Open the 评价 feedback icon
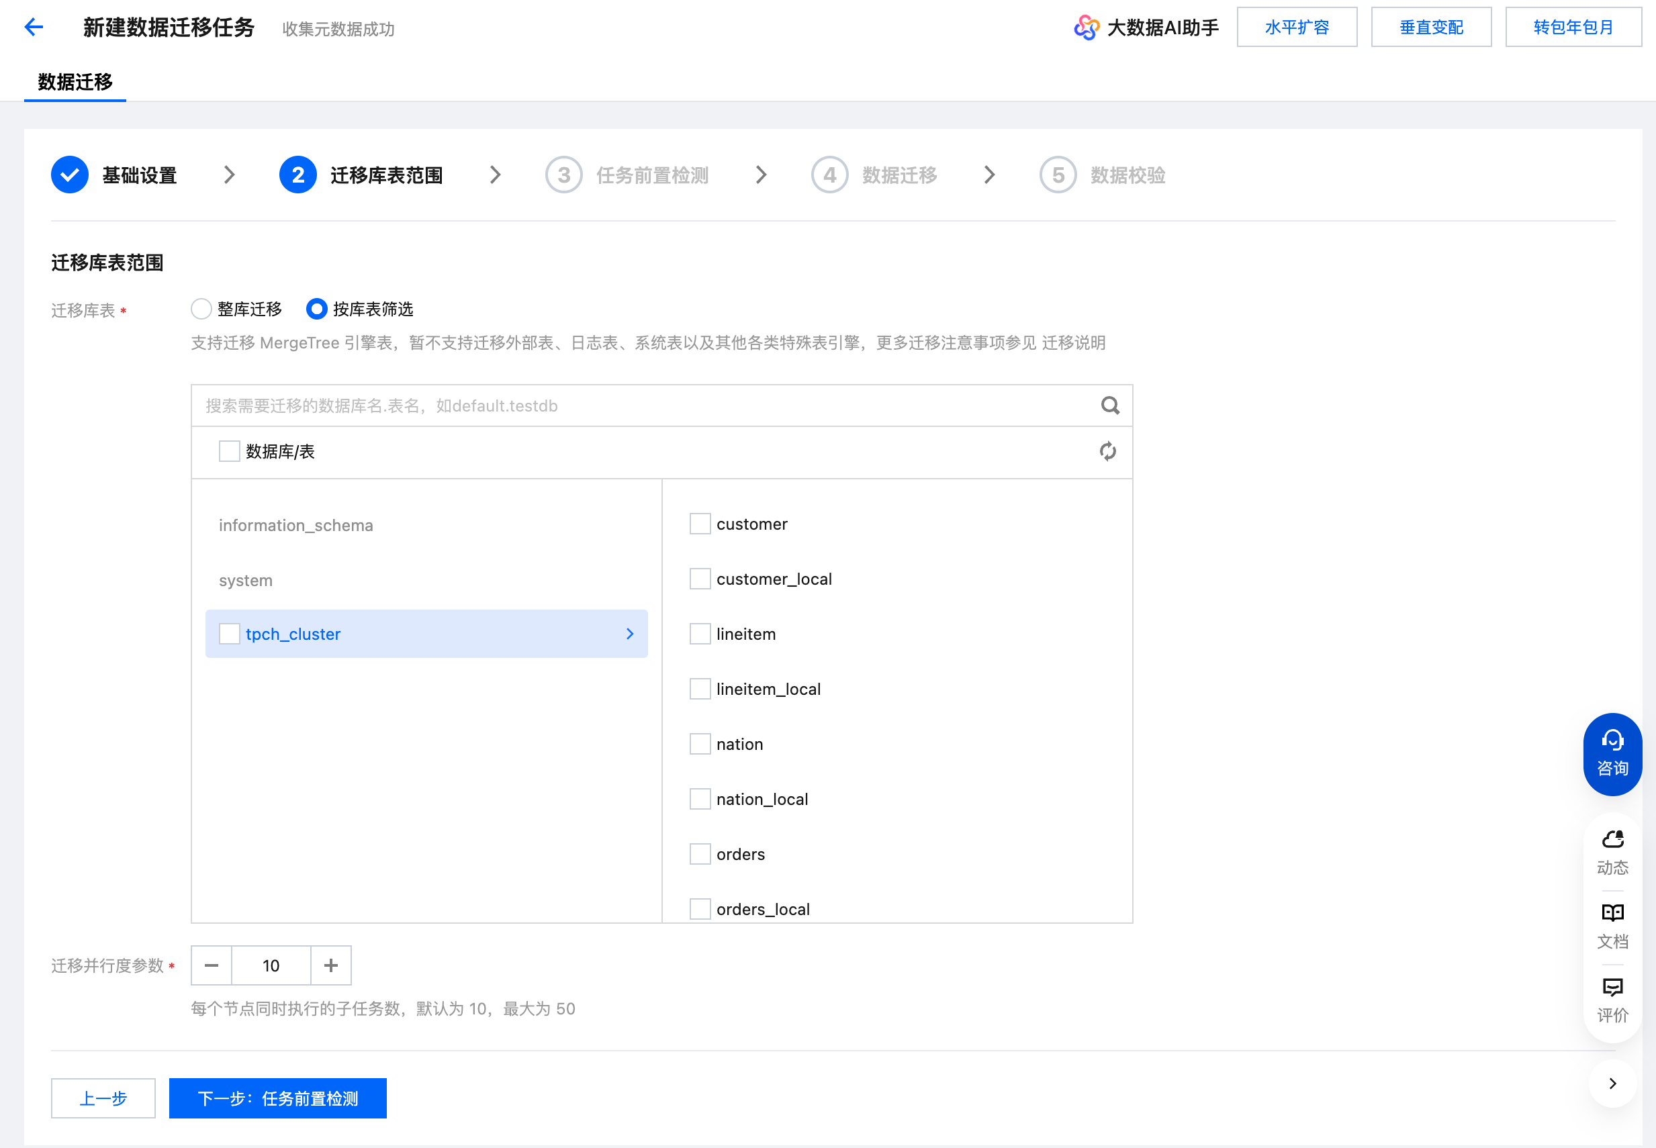The height and width of the screenshot is (1148, 1656). pos(1612,1000)
